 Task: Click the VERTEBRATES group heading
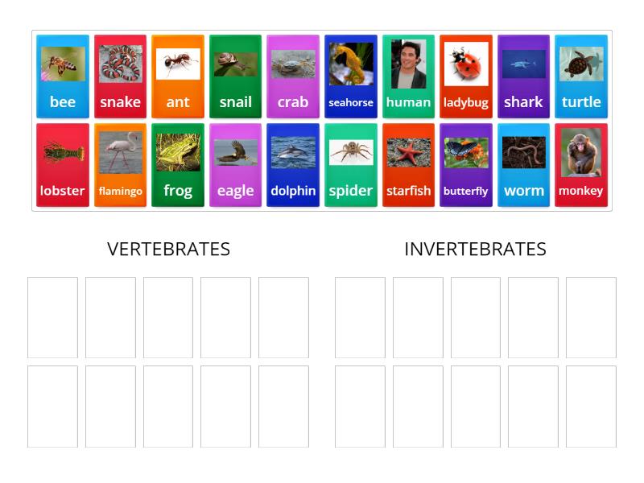coord(167,250)
